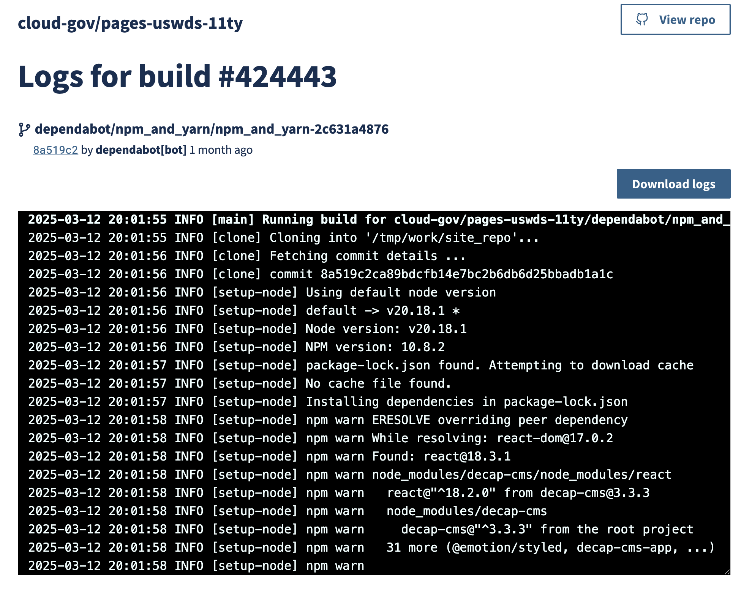Select the commit 8a519c2ca89bdcfb hash log line

click(321, 274)
